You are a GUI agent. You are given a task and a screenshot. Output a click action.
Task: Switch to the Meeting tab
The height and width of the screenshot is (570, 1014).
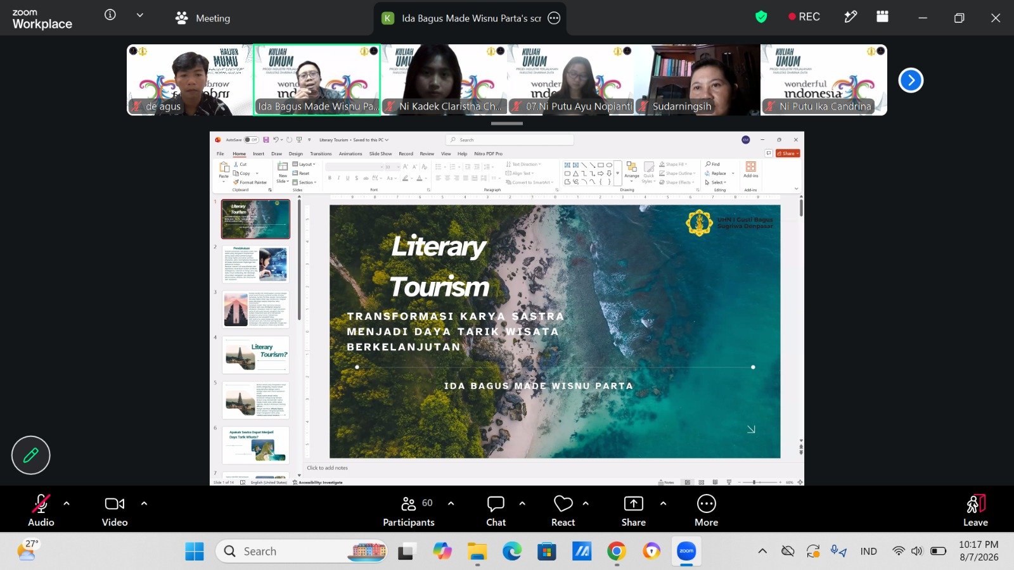(x=203, y=18)
